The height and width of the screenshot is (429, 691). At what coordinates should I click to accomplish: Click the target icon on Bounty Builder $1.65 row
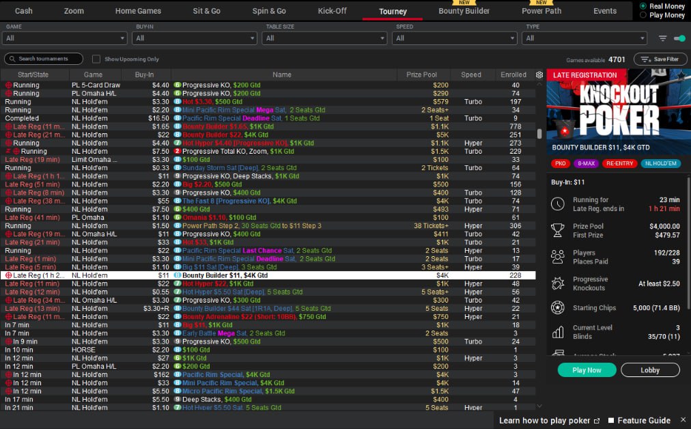click(x=8, y=126)
